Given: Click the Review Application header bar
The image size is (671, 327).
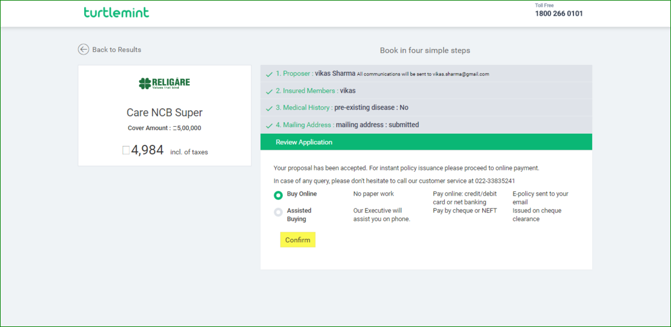Looking at the screenshot, I should 426,142.
